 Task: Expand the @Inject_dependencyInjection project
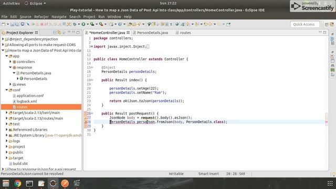pos(3,39)
